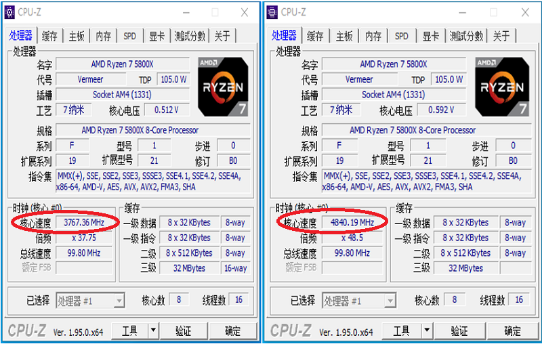Click TDP value 105.0 W in right window
Image resolution: width=542 pixels, height=344 pixels.
pyautogui.click(x=449, y=79)
